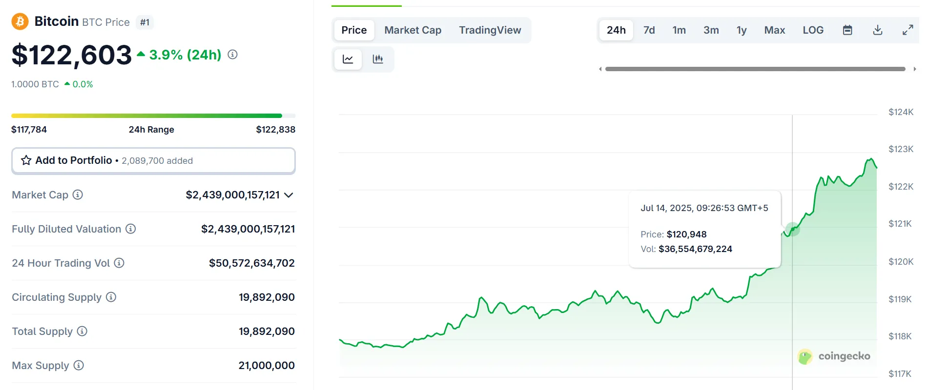This screenshot has height=390, width=928.
Task: Click the star icon in Add to Portfolio
Action: coord(26,160)
